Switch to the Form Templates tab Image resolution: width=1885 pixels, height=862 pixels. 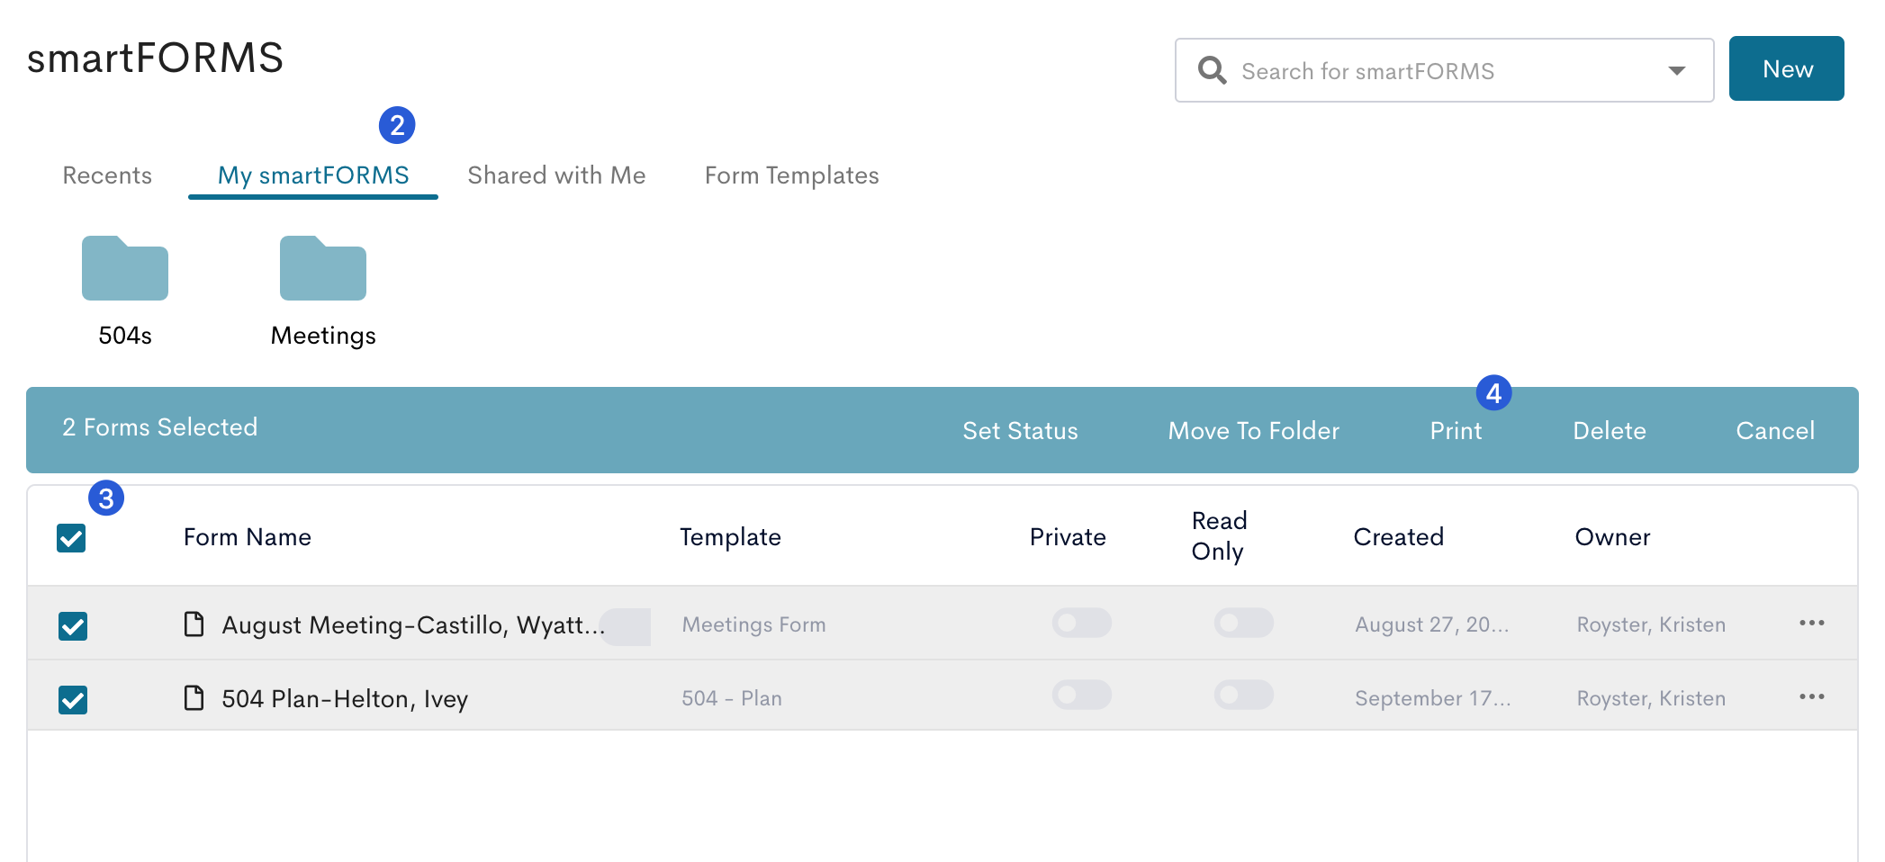tap(791, 175)
